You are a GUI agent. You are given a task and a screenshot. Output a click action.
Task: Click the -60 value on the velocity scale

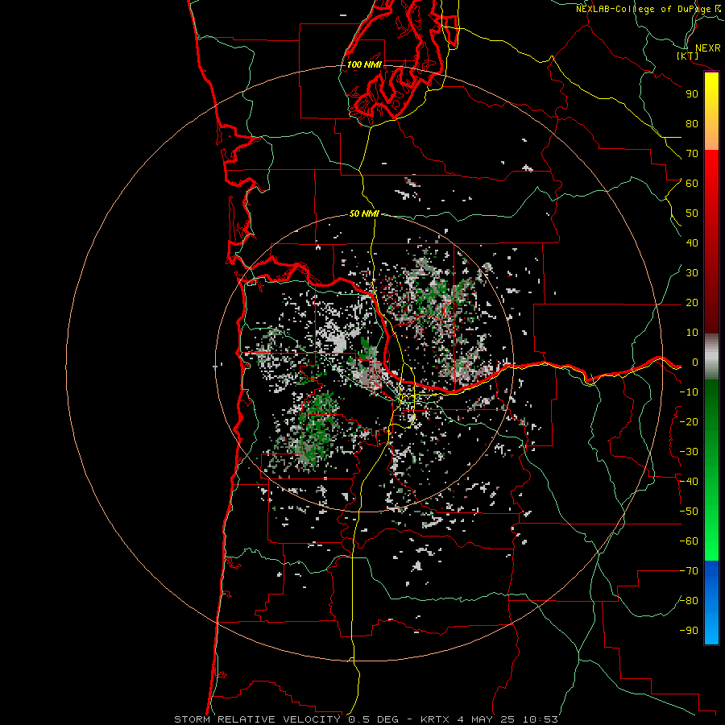tap(689, 541)
